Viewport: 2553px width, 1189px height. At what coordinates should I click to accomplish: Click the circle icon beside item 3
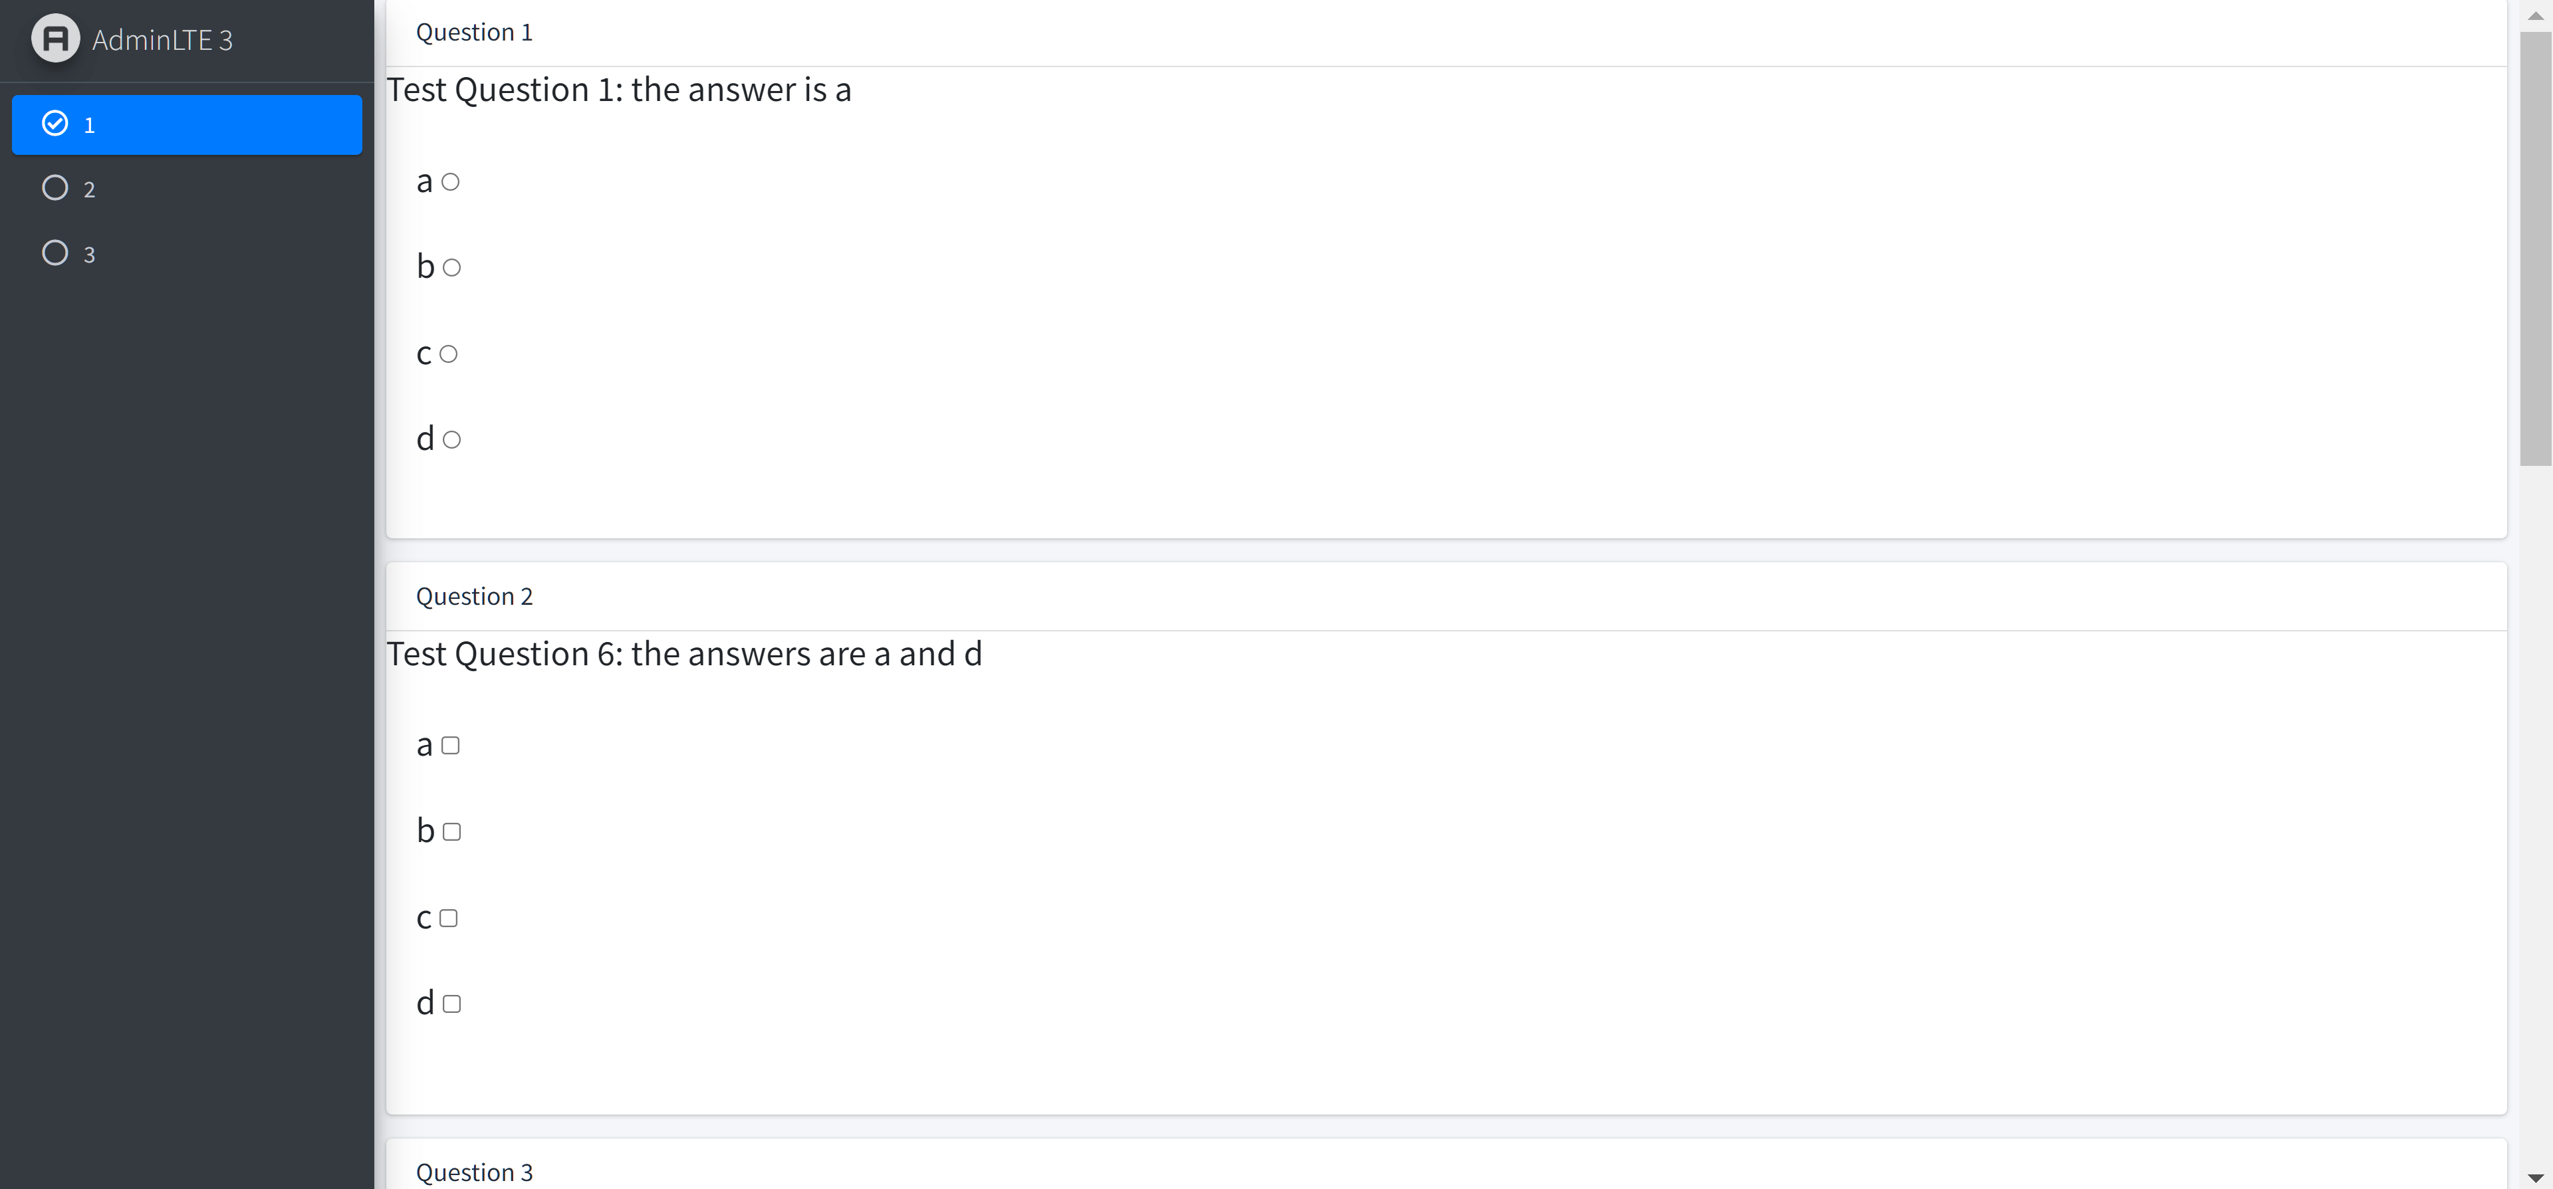tap(55, 253)
